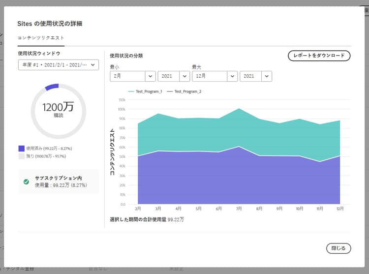Click the Sites の使用状況の詳細 heading
This screenshot has height=274, width=369.
(50, 24)
